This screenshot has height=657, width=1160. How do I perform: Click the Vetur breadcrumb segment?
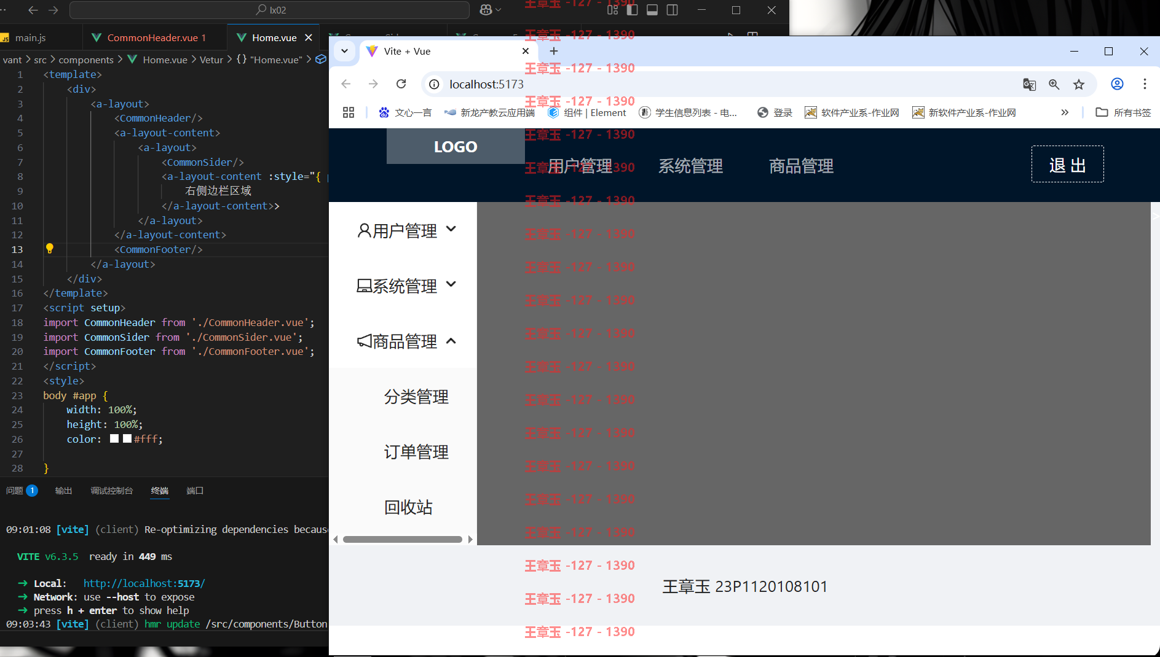coord(211,60)
